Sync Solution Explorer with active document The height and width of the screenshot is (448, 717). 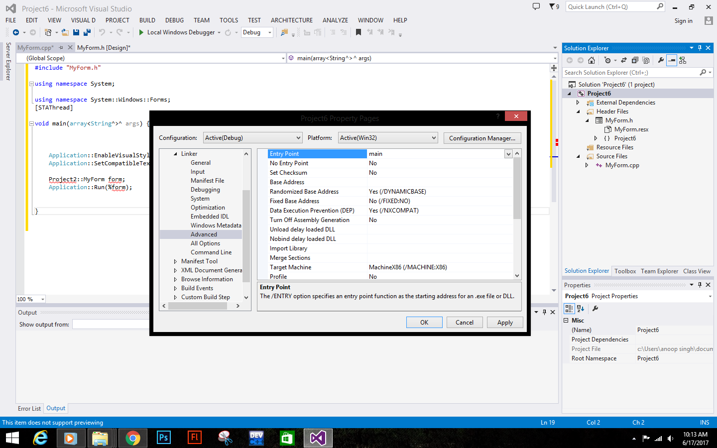click(624, 60)
